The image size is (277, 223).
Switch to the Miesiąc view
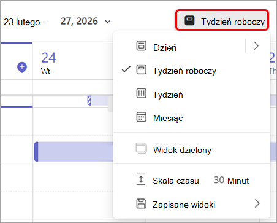(x=191, y=117)
